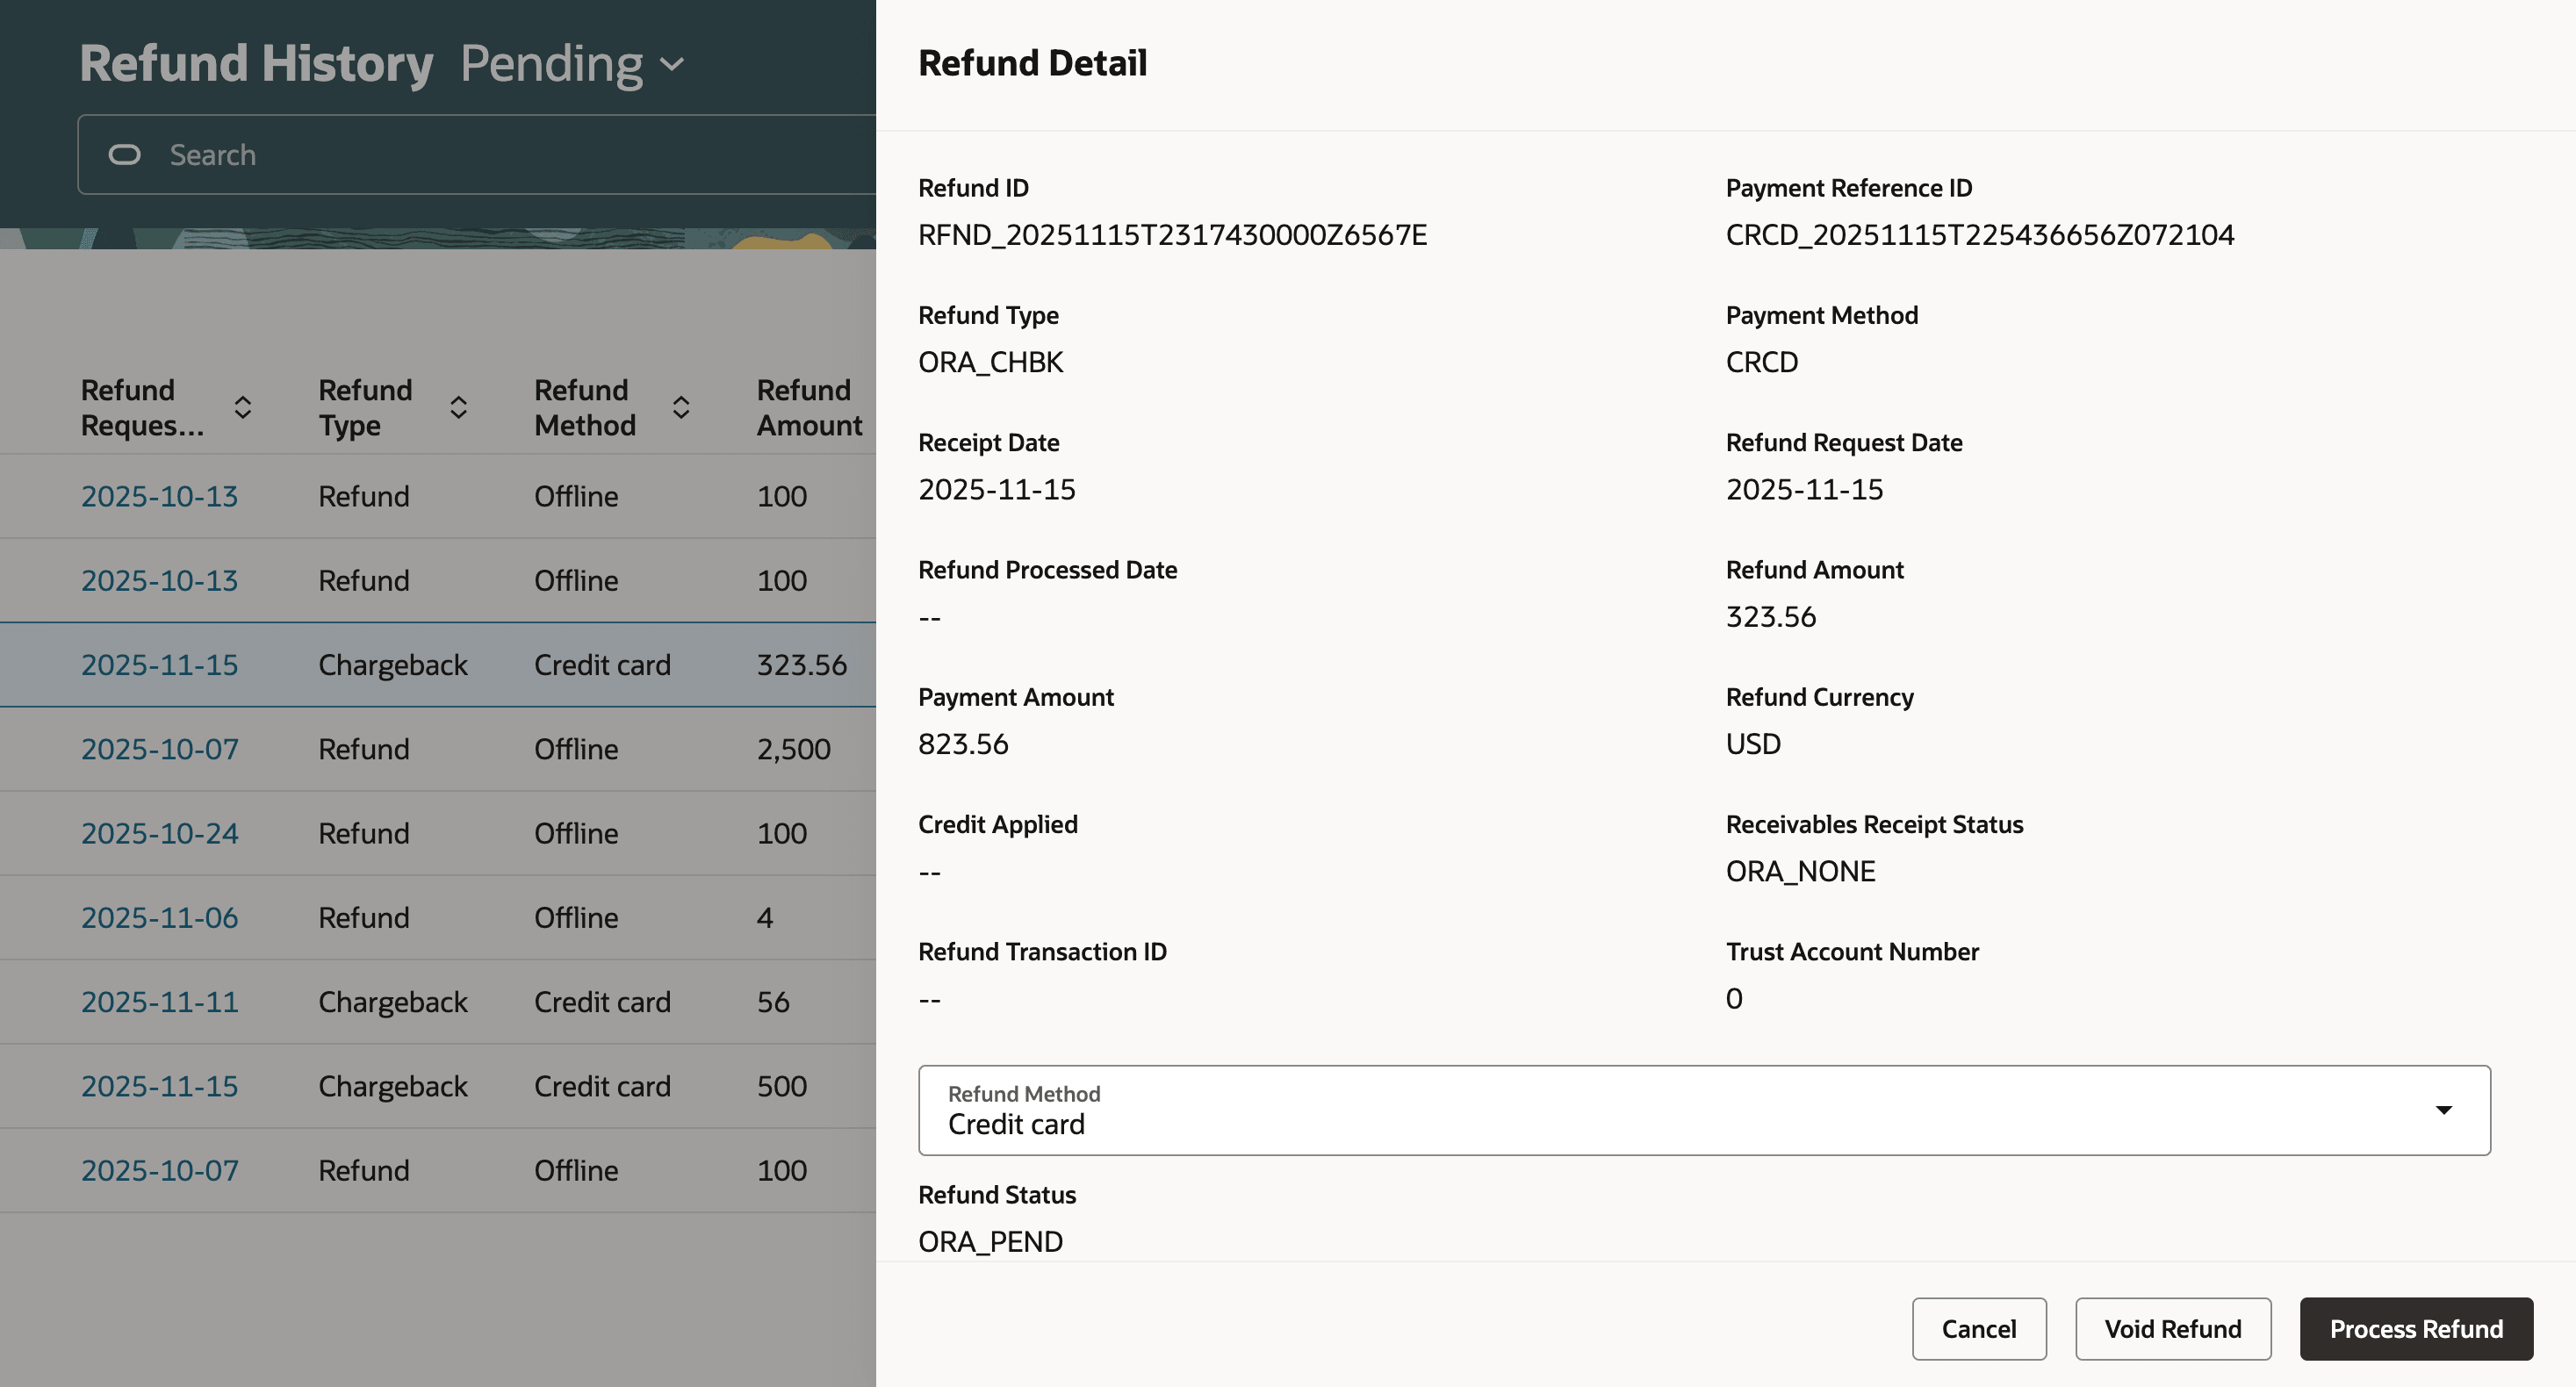
Task: Open the first 2025-10-13 refund link
Action: pyautogui.click(x=159, y=495)
